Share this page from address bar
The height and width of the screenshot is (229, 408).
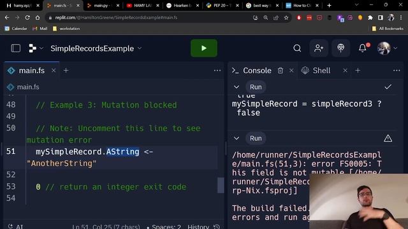pos(276,18)
